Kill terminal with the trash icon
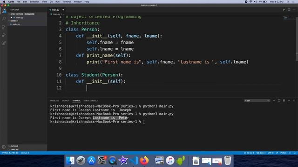The height and width of the screenshot is (167, 298). point(284,101)
